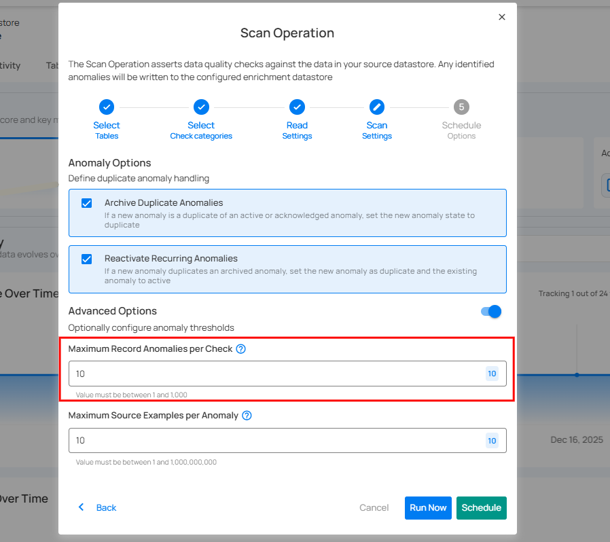This screenshot has height=542, width=610.
Task: Disable the Advanced Options toggle
Action: pos(490,311)
